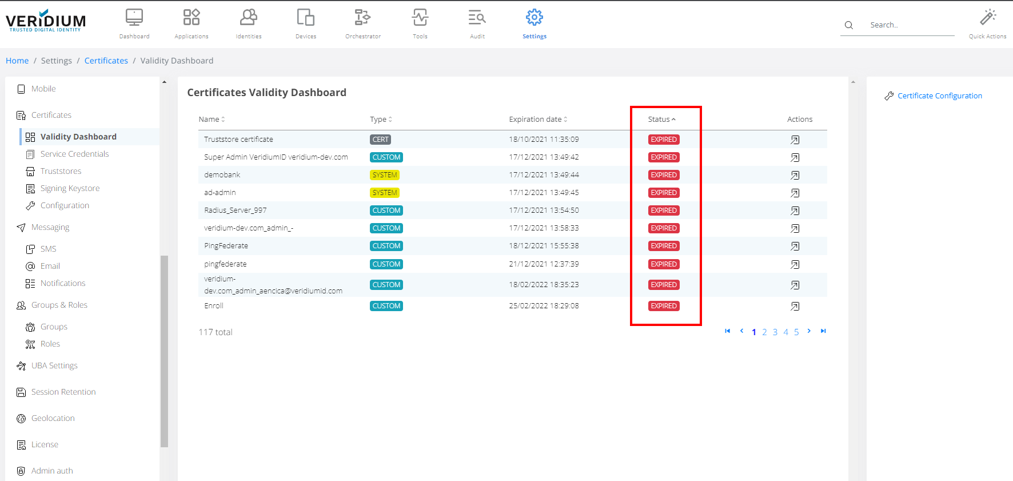Toggle sort order on Status column
Image resolution: width=1013 pixels, height=481 pixels.
click(661, 120)
